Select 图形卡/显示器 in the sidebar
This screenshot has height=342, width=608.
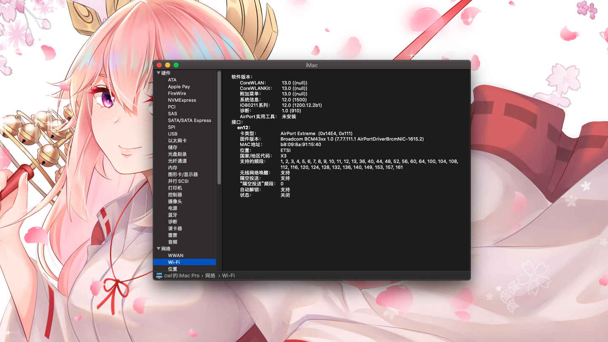pyautogui.click(x=183, y=174)
